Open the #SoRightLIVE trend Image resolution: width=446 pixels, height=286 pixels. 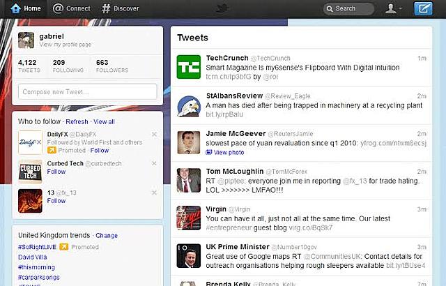point(37,247)
